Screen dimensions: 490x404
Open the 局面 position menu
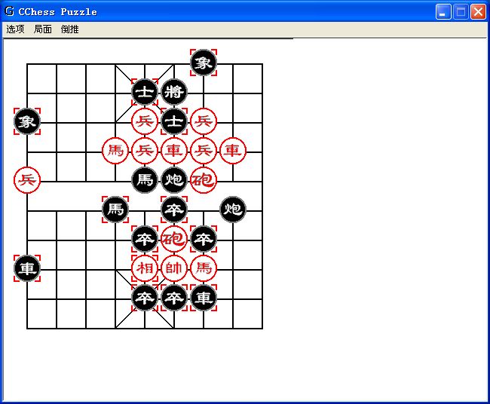[43, 29]
